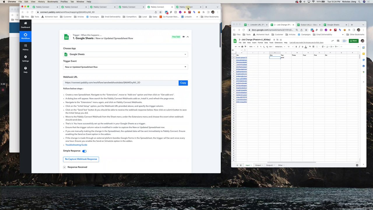Open the Other sheet tab's dropdown arrow
Image resolution: width=373 pixels, height=210 pixels.
(285, 165)
